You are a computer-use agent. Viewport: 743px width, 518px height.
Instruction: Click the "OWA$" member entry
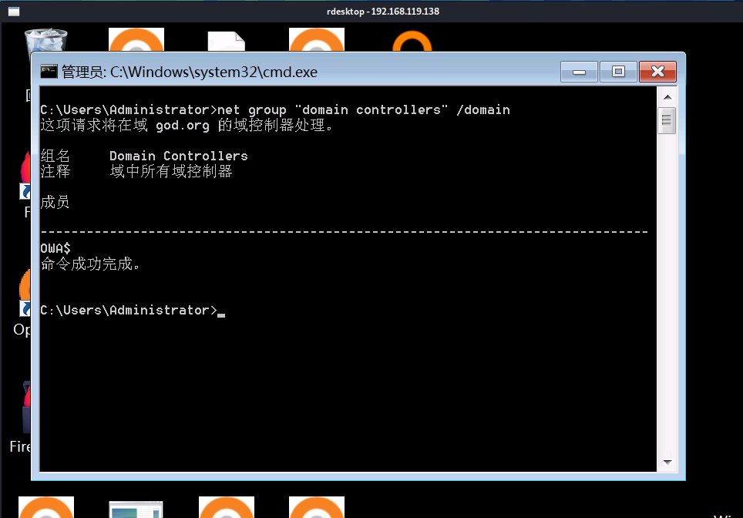(x=55, y=248)
